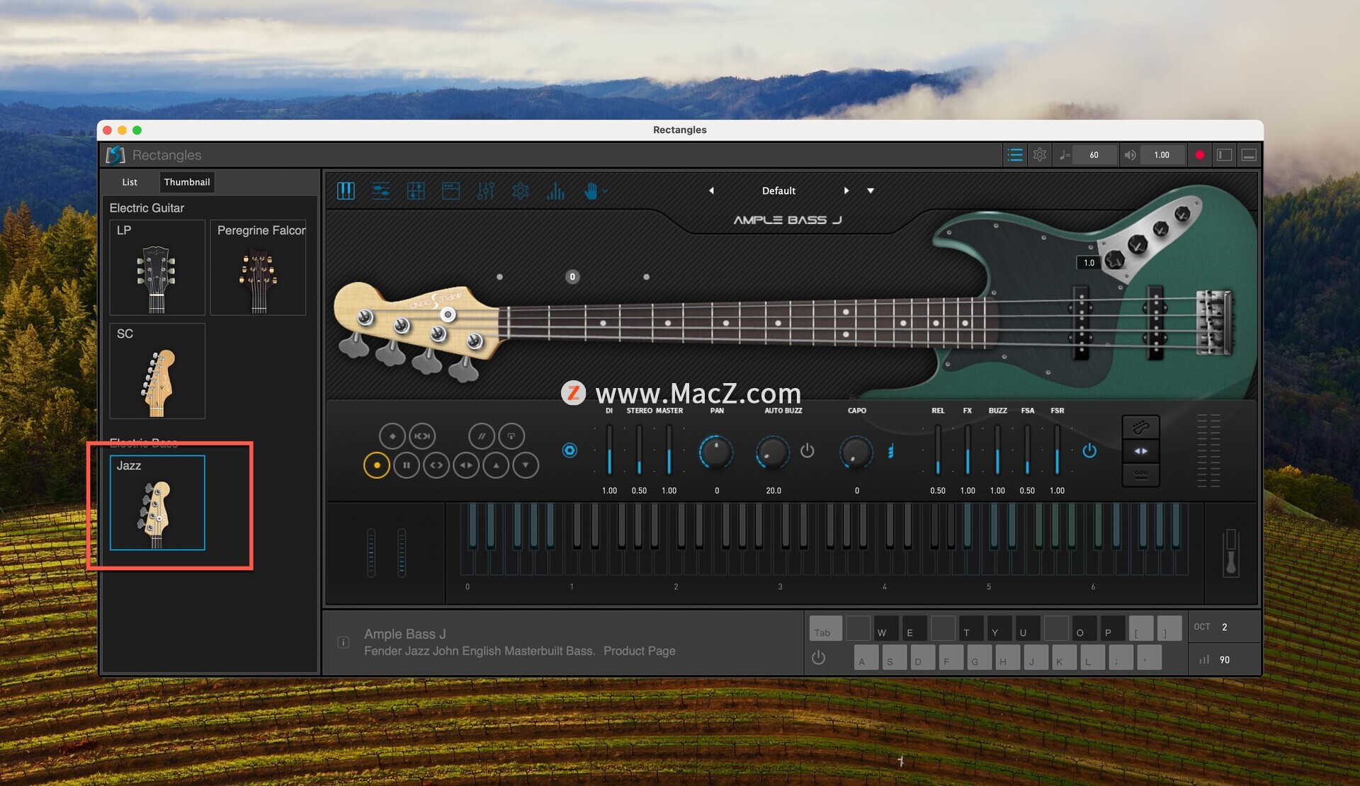Open the strummer sliders panel icon
1360x786 pixels.
[x=380, y=191]
